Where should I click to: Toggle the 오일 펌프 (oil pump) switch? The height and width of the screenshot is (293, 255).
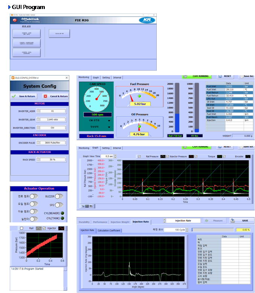34,204
